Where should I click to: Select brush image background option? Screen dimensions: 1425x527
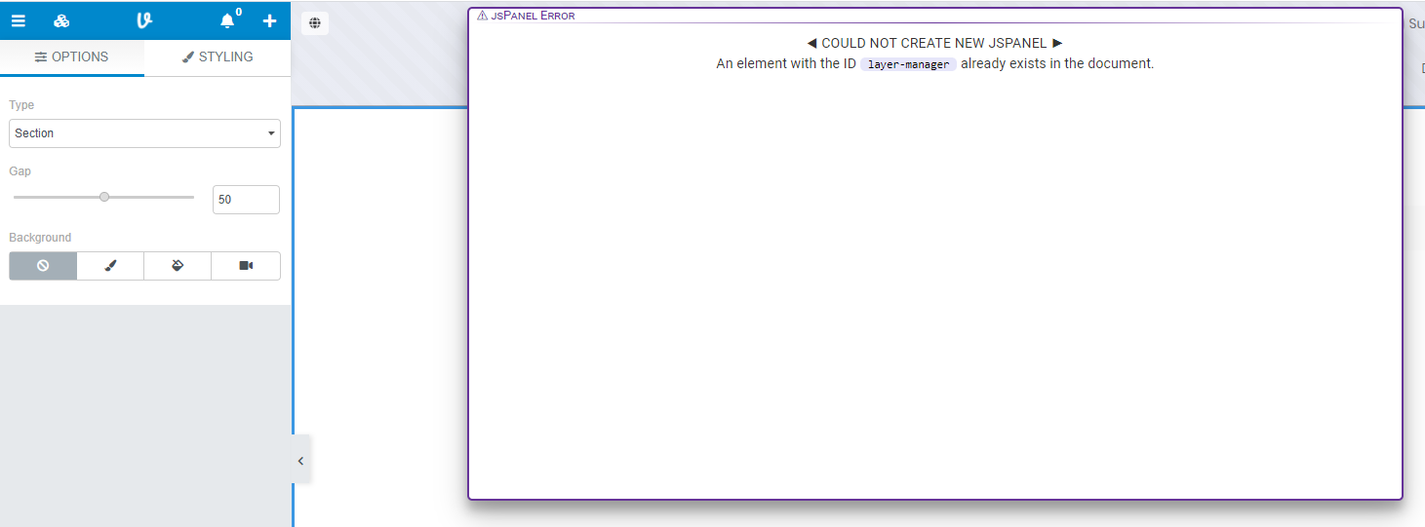click(x=110, y=266)
